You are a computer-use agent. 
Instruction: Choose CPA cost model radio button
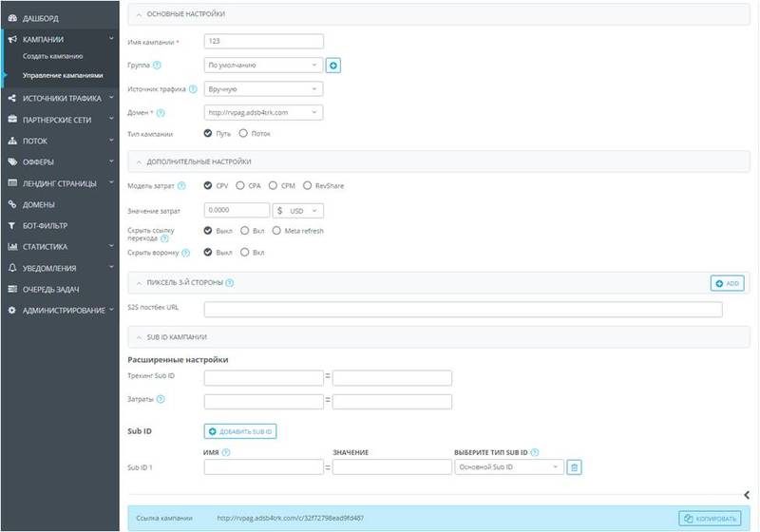click(240, 186)
